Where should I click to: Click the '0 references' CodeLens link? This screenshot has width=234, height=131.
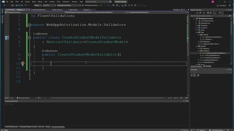click(x=50, y=51)
